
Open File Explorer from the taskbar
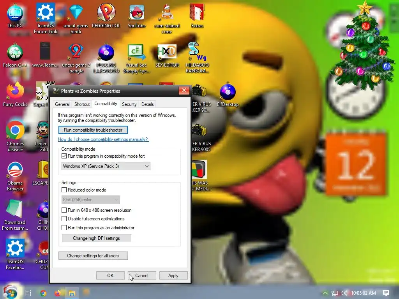coord(72,293)
